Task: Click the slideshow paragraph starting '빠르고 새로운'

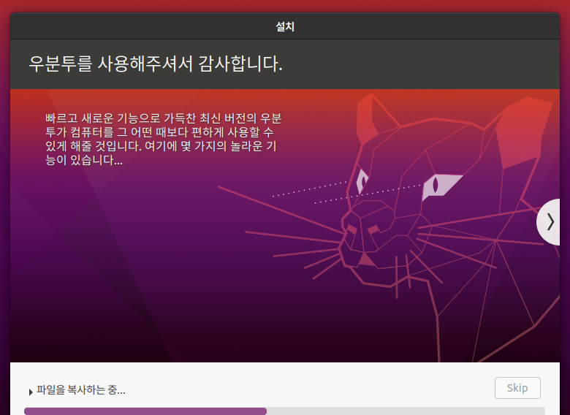Action: tap(163, 139)
